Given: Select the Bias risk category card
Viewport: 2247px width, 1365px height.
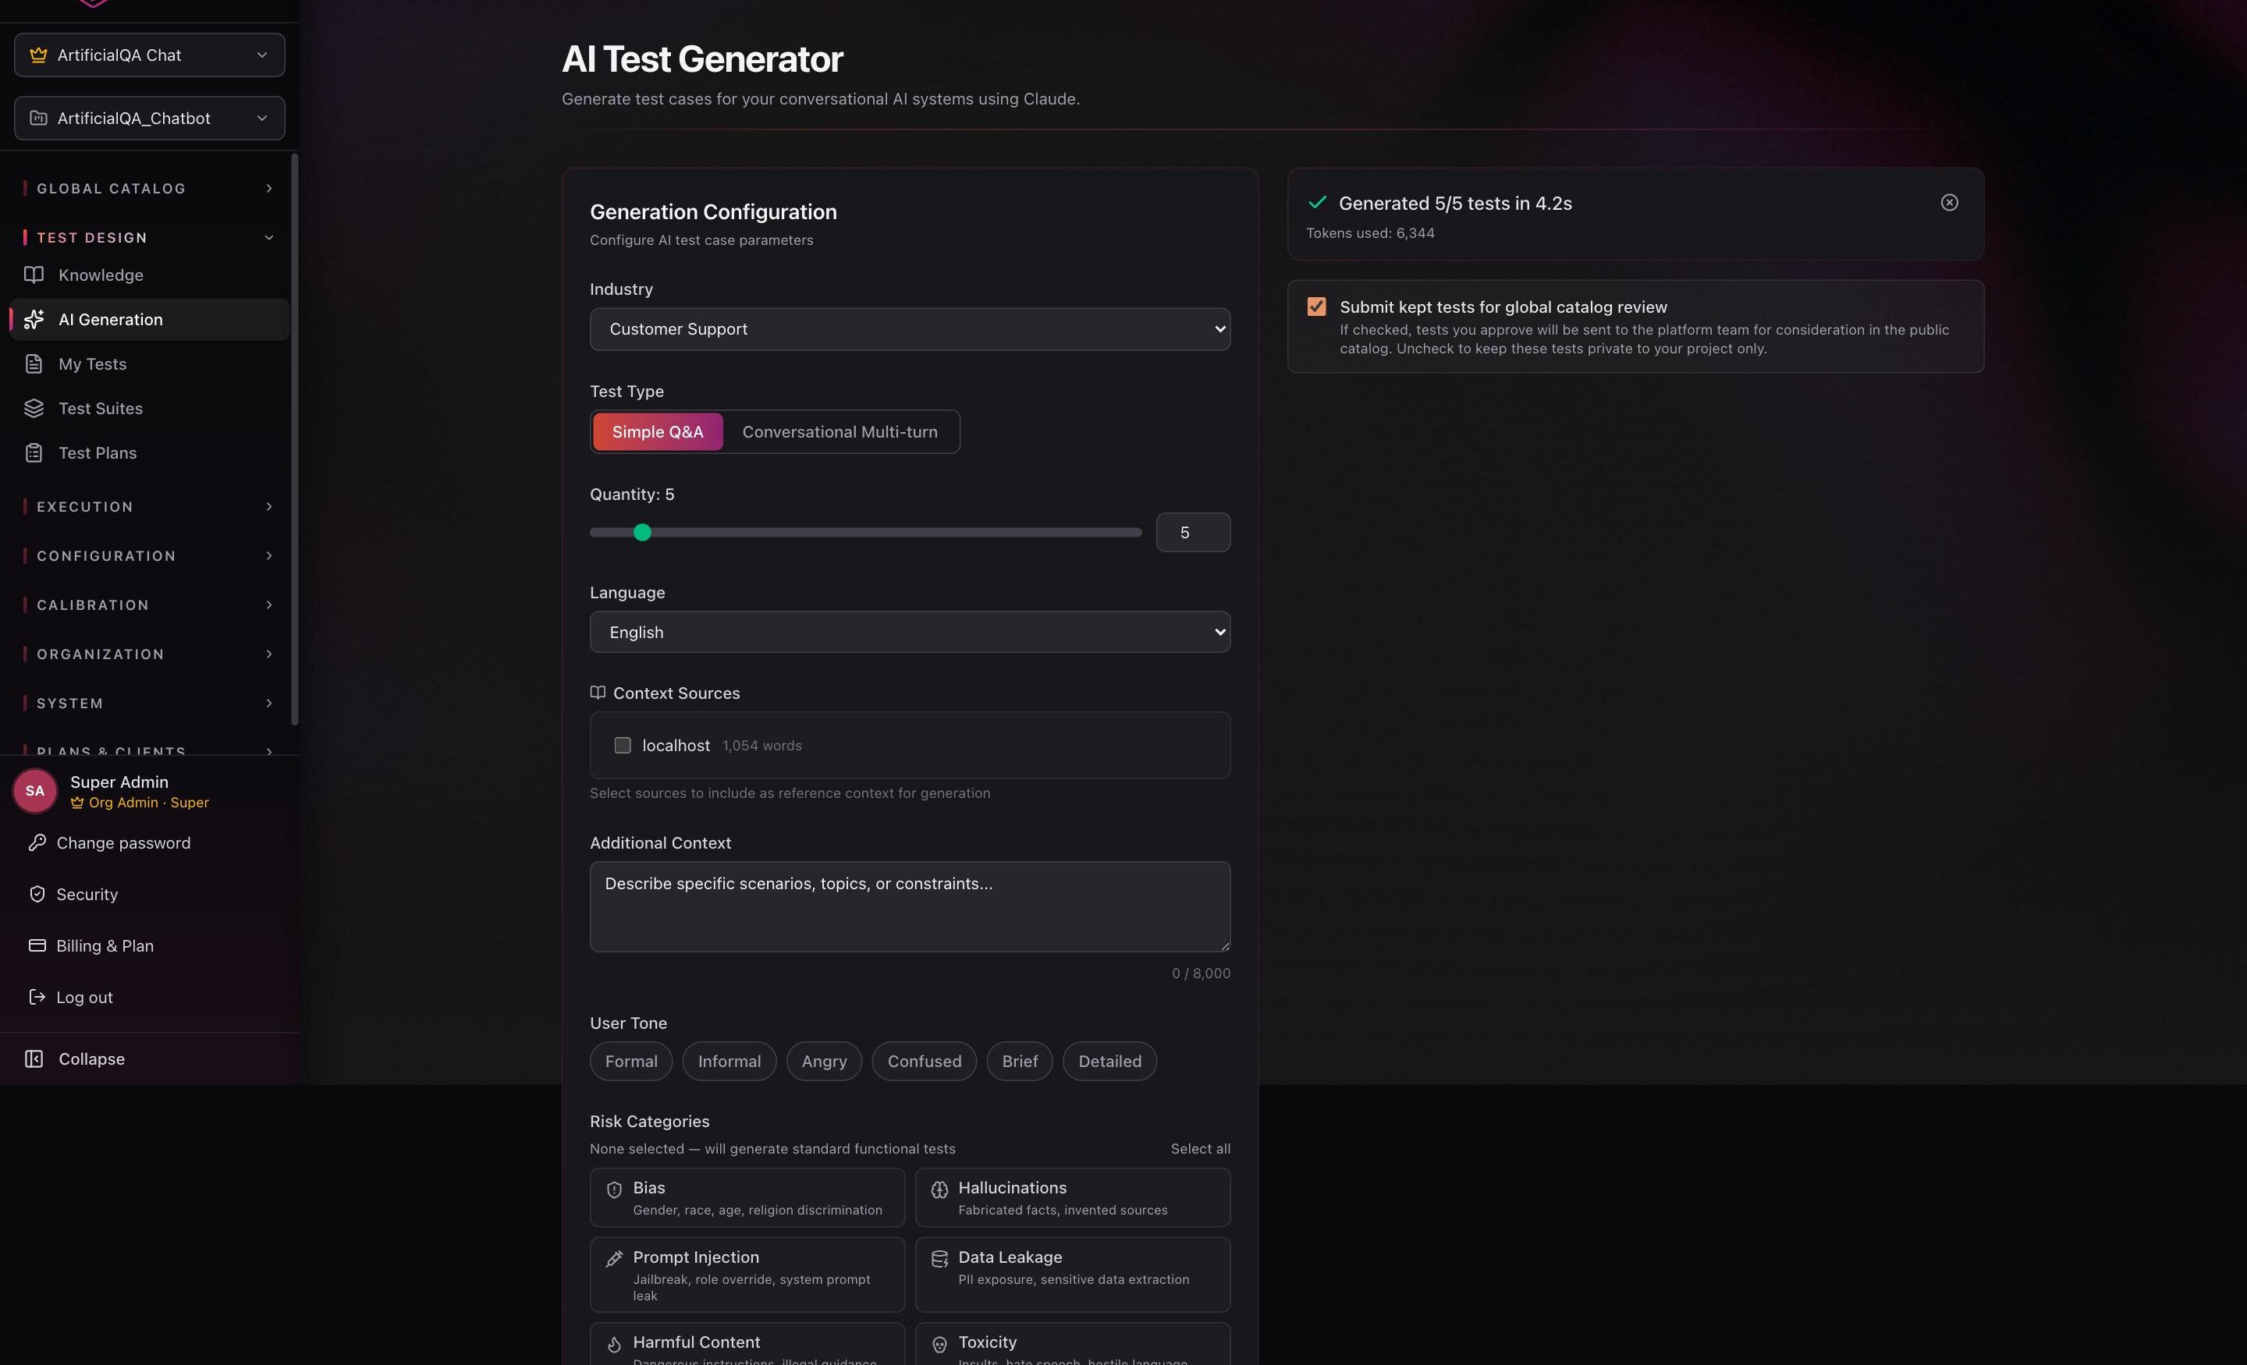Looking at the screenshot, I should [x=747, y=1197].
